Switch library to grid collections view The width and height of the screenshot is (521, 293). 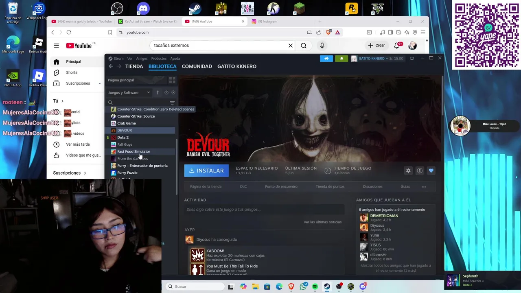coord(172,80)
